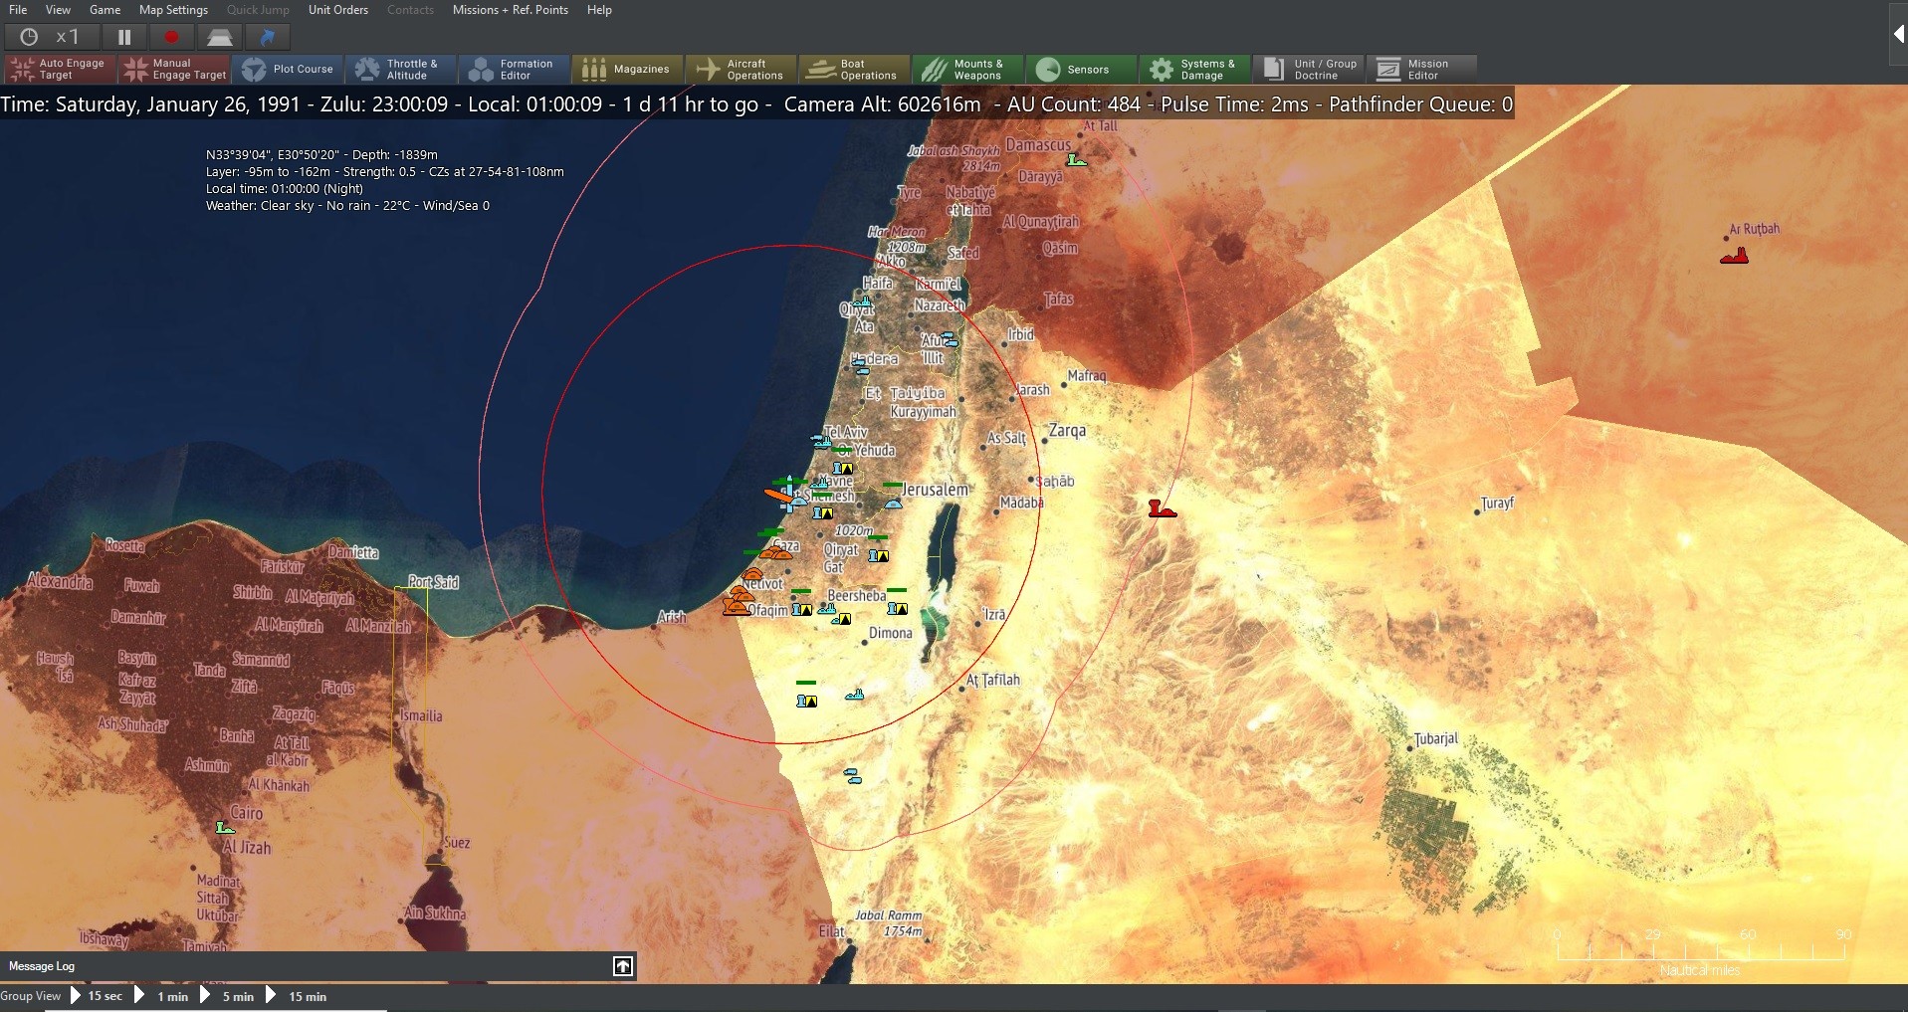Open the Mission Editor

click(x=1420, y=69)
